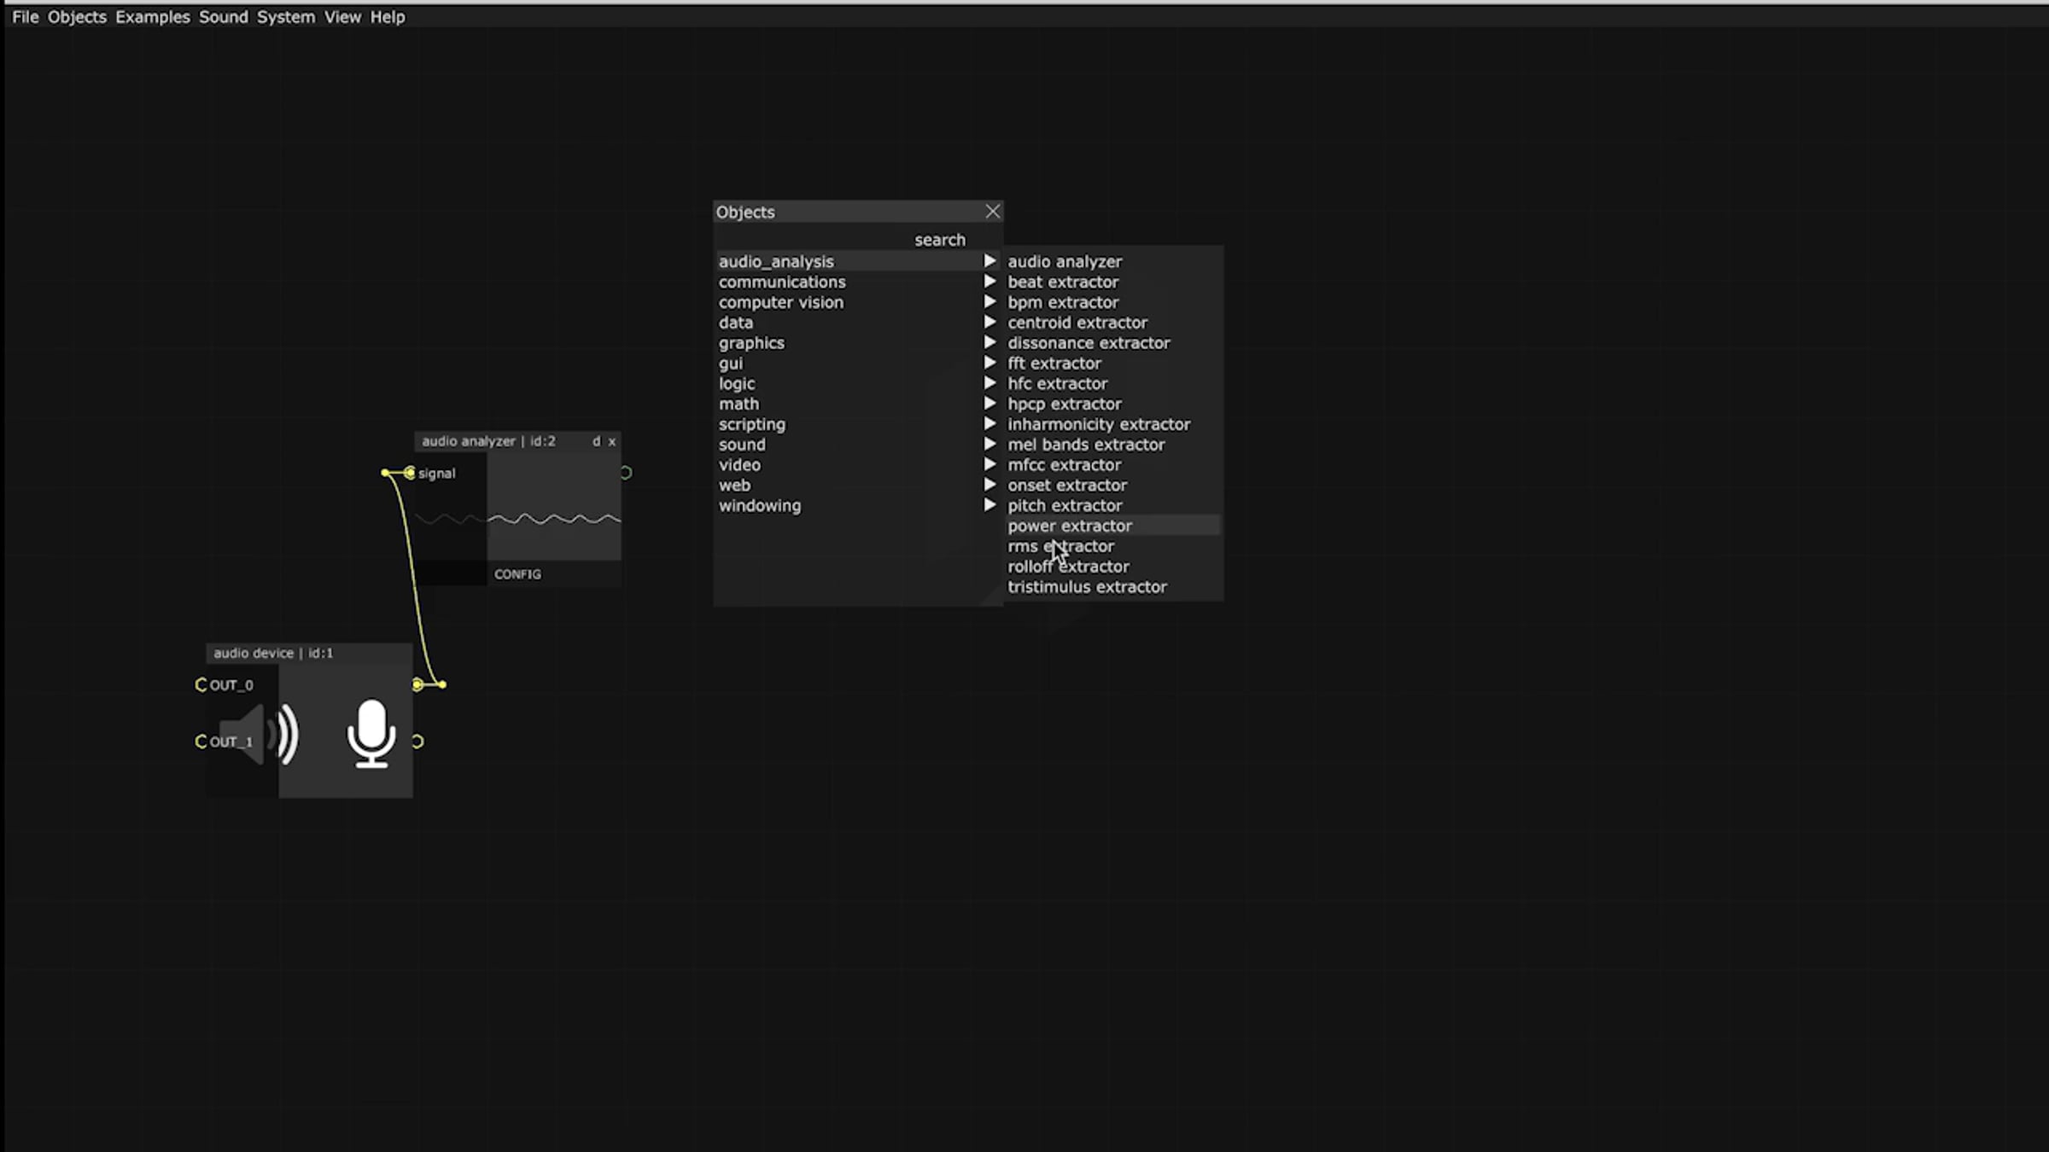Open the Examples menu

coord(153,17)
